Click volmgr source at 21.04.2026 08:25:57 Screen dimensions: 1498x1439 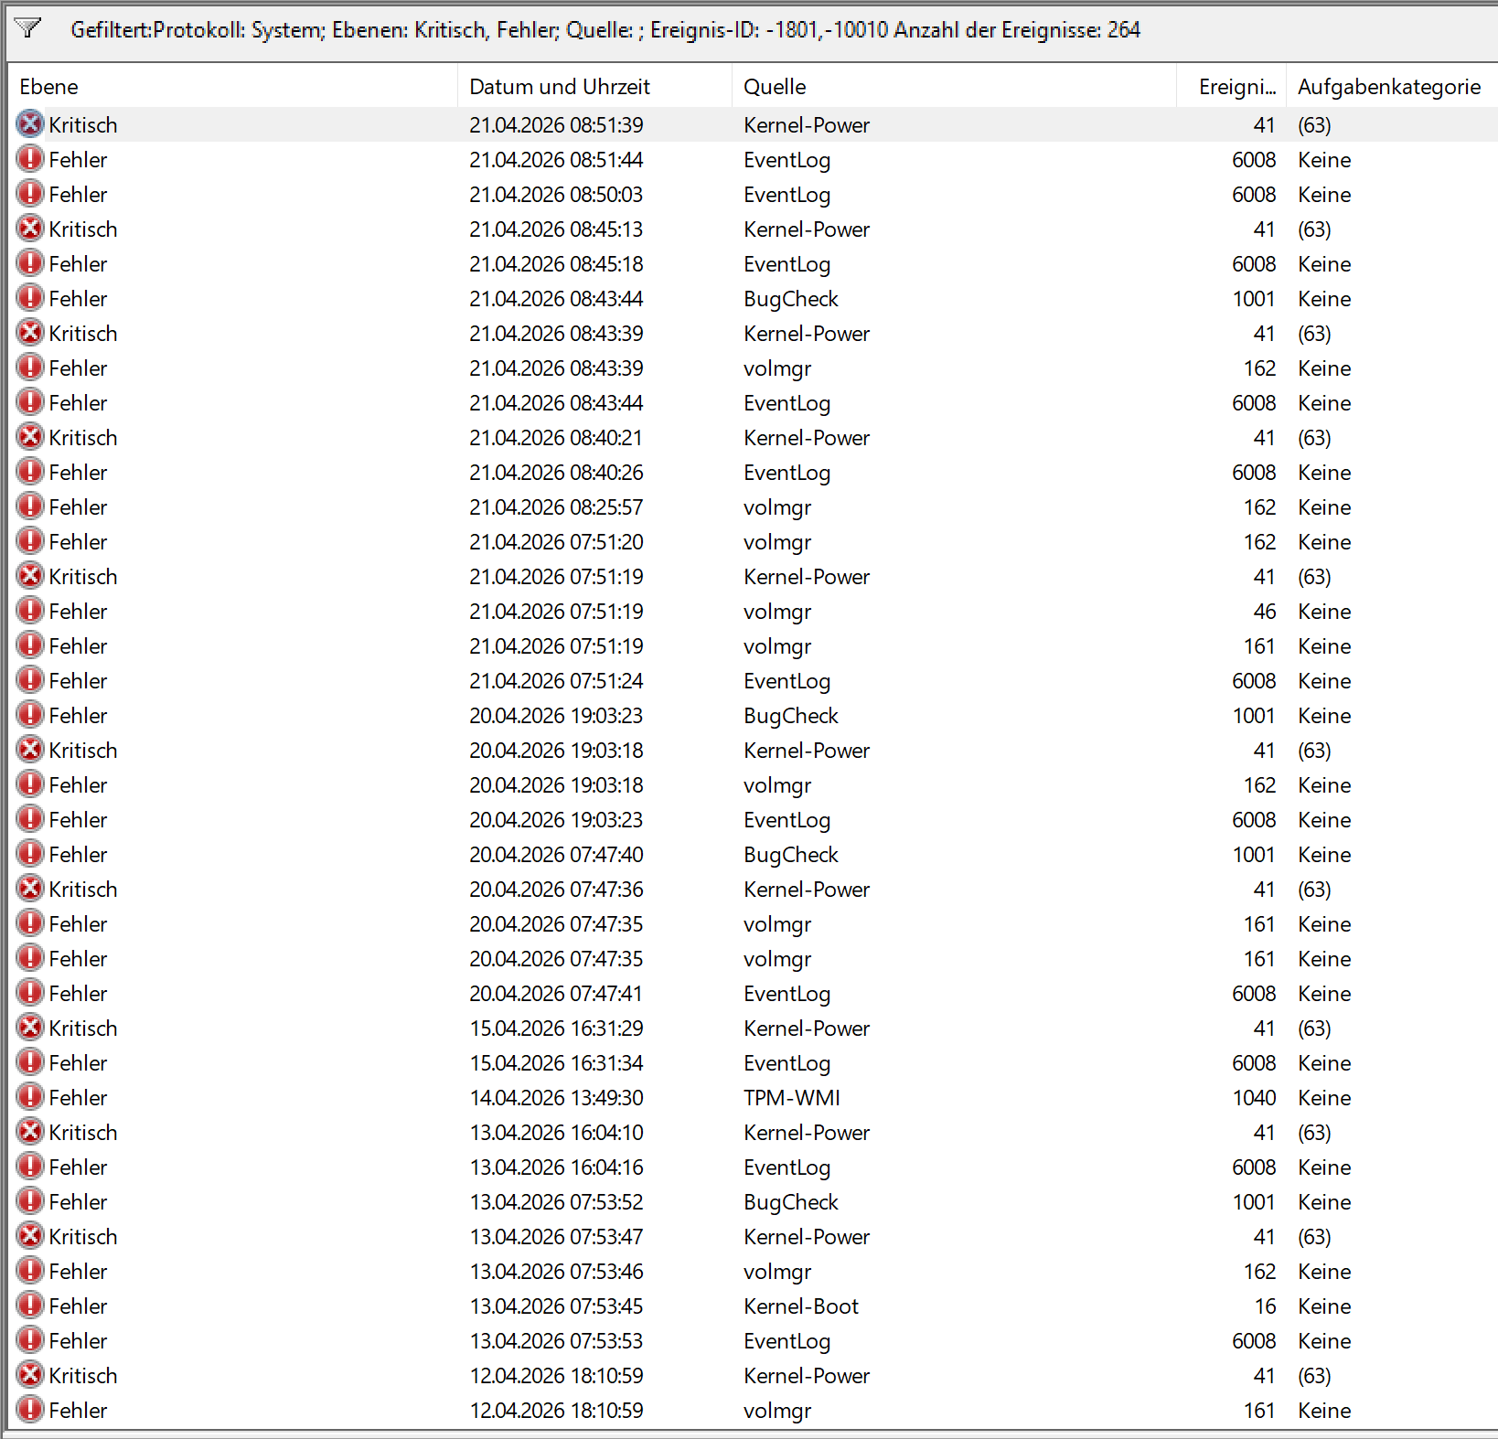[x=777, y=507]
